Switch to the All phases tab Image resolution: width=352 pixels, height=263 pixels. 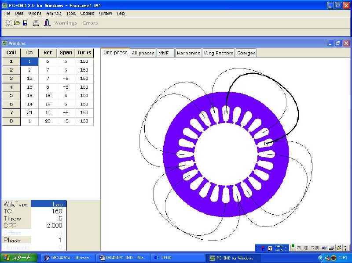tap(143, 53)
